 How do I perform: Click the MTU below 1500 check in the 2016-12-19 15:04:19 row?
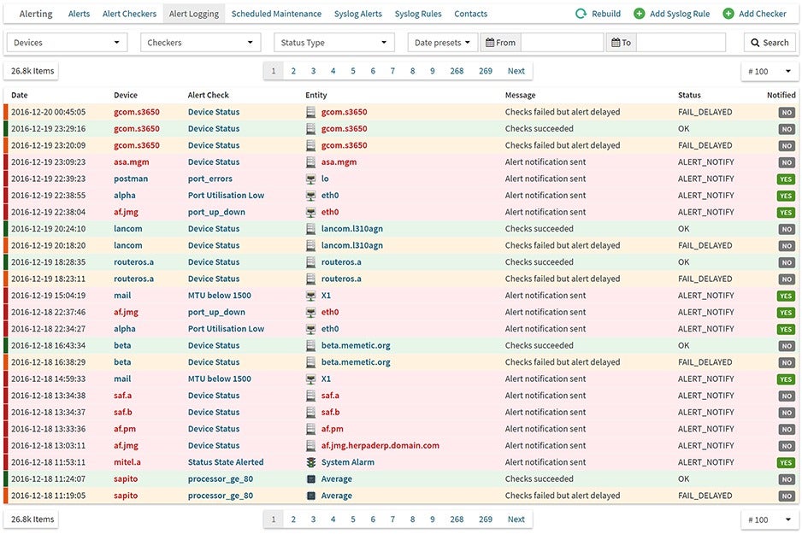220,296
